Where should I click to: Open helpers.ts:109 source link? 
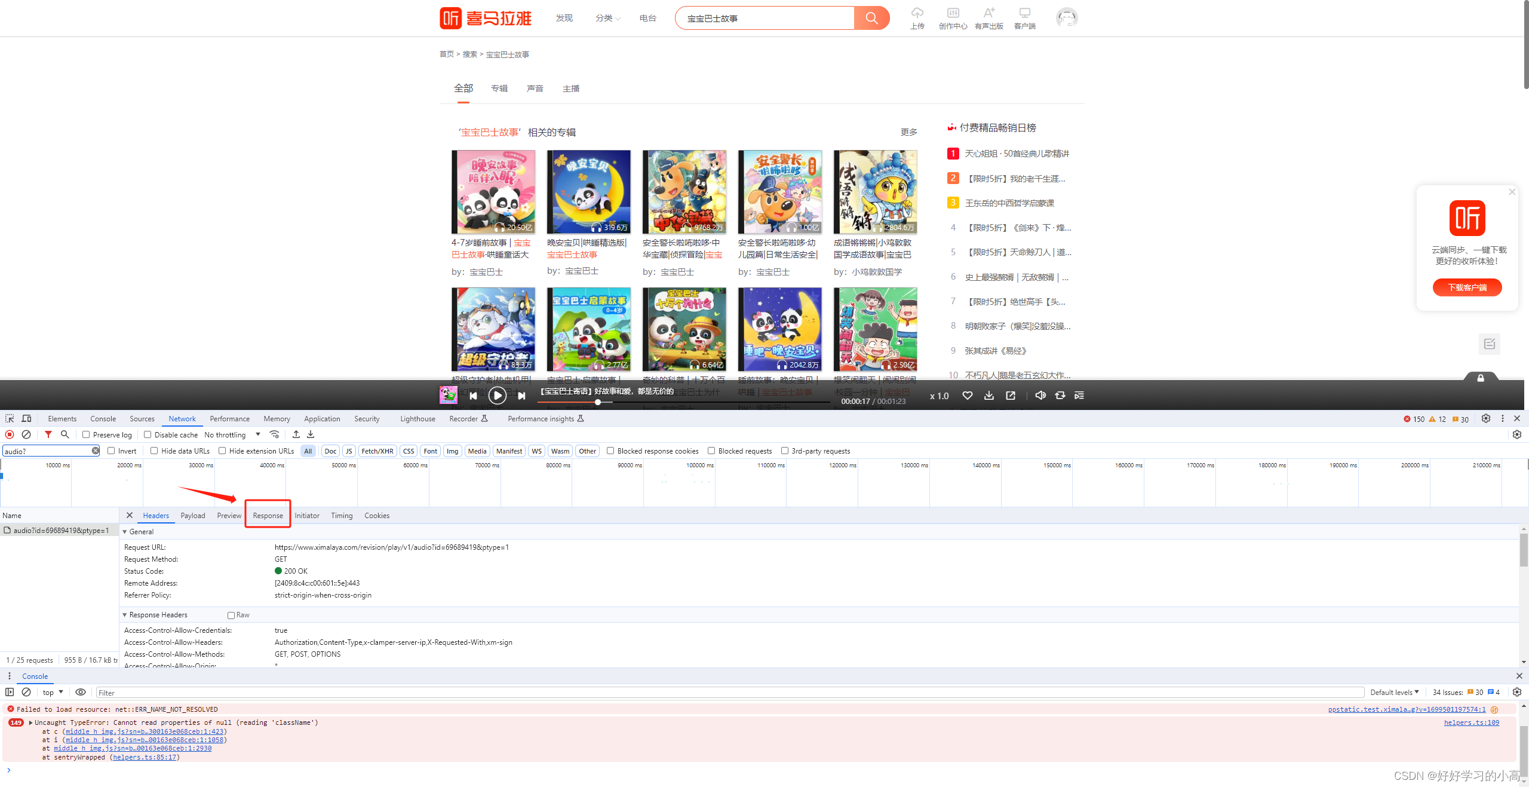[1472, 722]
